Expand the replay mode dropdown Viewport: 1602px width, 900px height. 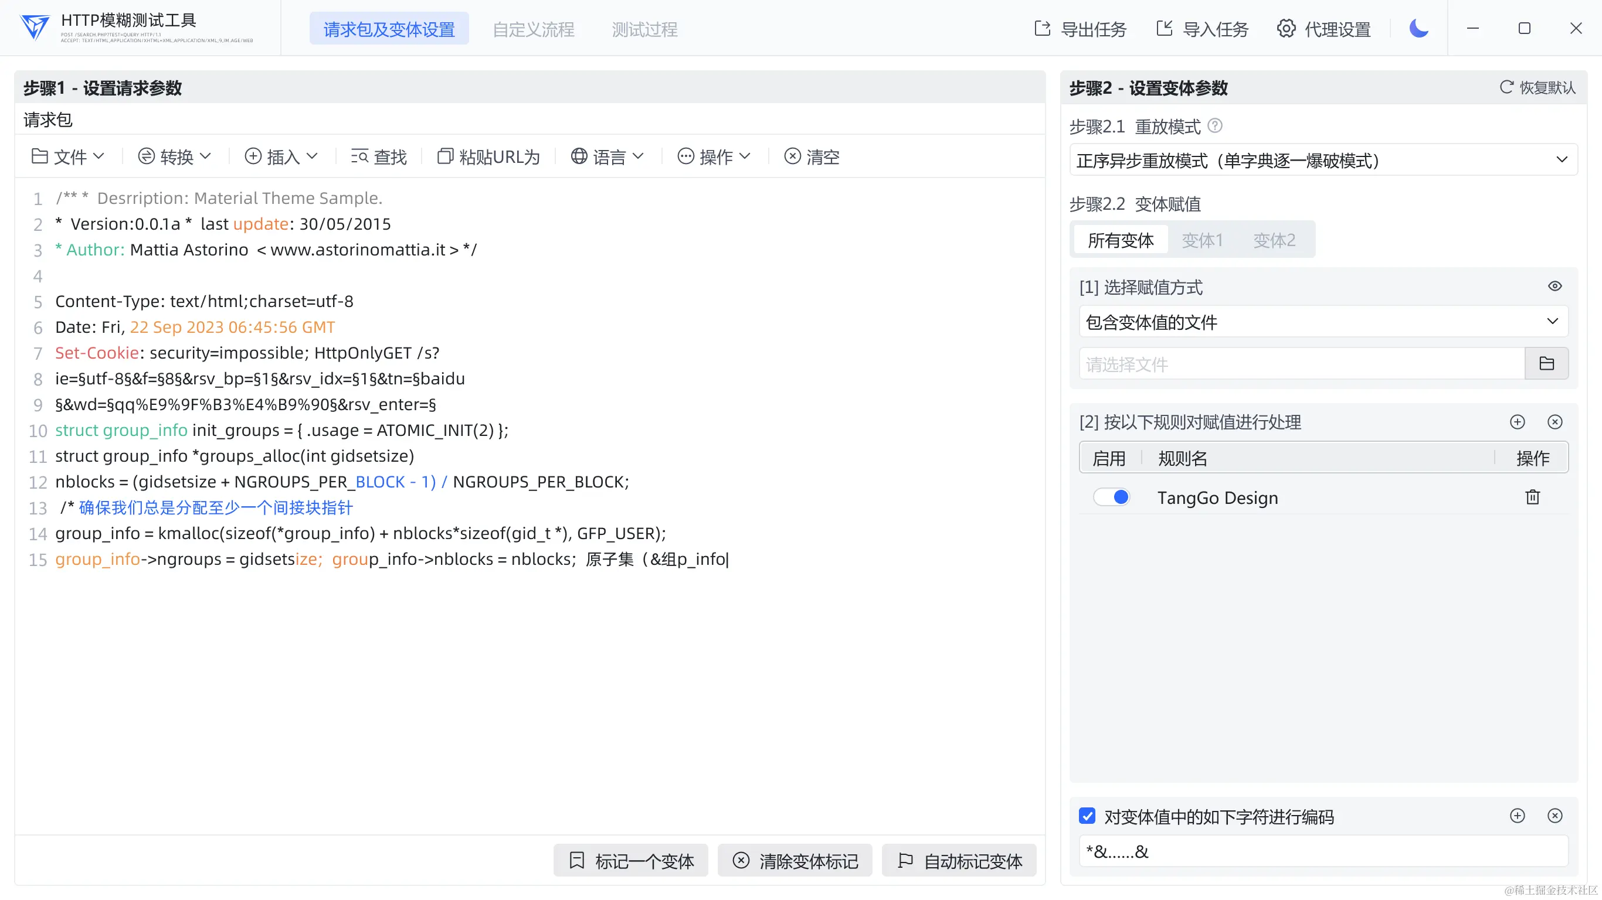point(1322,161)
